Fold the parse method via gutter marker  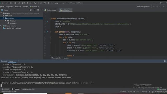coord(50,32)
